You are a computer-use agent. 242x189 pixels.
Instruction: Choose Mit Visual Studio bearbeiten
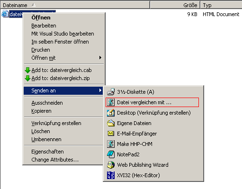[x=64, y=34]
